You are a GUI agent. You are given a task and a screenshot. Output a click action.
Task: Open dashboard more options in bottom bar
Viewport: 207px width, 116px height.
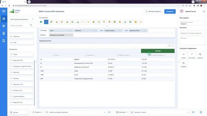tap(188, 112)
